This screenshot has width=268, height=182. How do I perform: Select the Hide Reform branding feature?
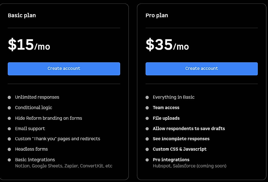(49, 118)
